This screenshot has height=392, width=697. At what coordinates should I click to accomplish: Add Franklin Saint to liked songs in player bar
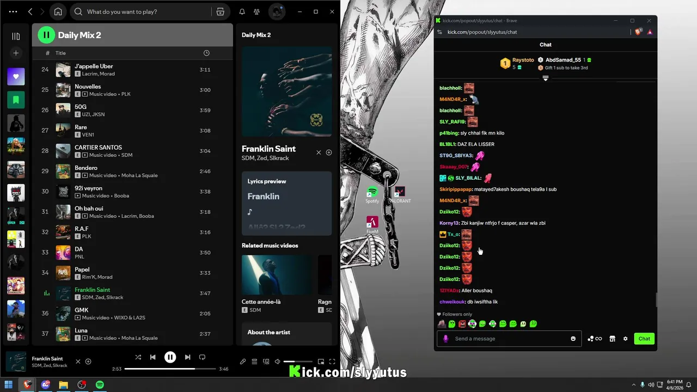(x=88, y=362)
